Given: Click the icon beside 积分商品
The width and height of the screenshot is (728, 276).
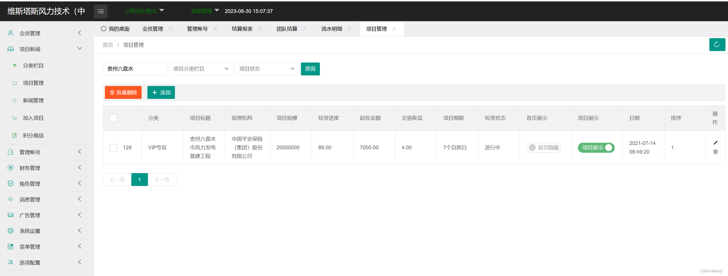Looking at the screenshot, I should 14,135.
